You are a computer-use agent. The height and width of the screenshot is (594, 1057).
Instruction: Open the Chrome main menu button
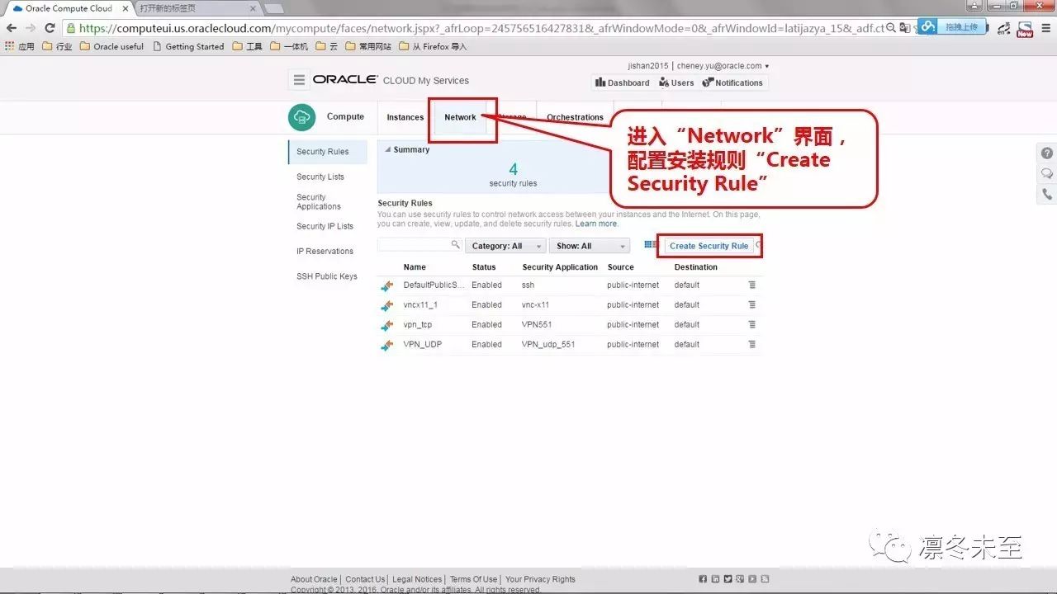click(x=1045, y=28)
